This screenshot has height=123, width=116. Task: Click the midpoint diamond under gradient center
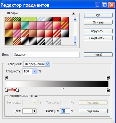click(x=63, y=88)
